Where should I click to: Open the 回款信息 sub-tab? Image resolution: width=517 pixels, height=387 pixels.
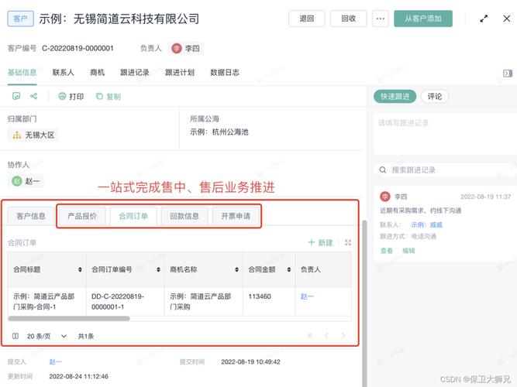[184, 216]
